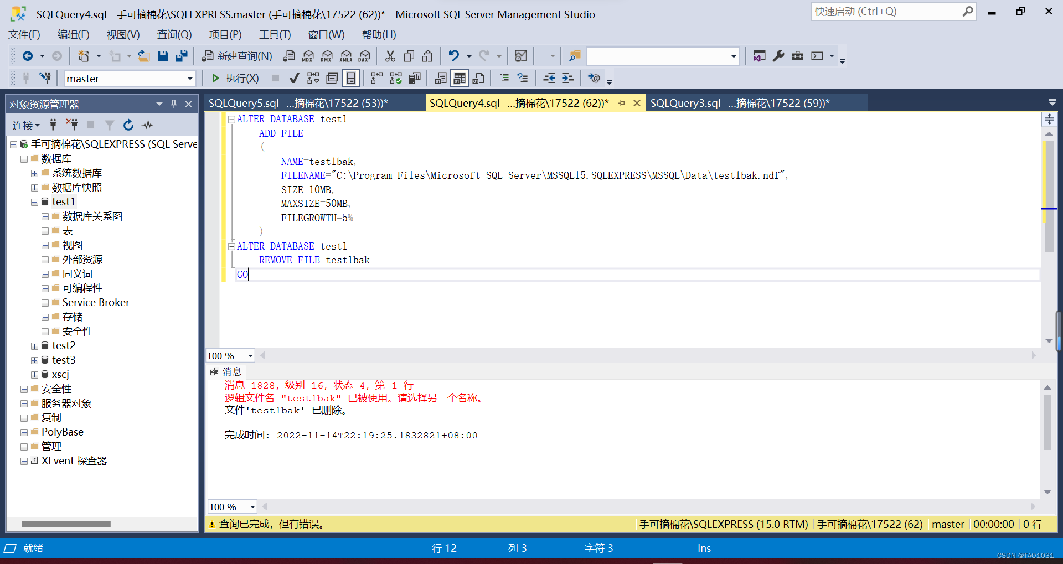
Task: Expand the 系统数据库 folder
Action: click(34, 174)
